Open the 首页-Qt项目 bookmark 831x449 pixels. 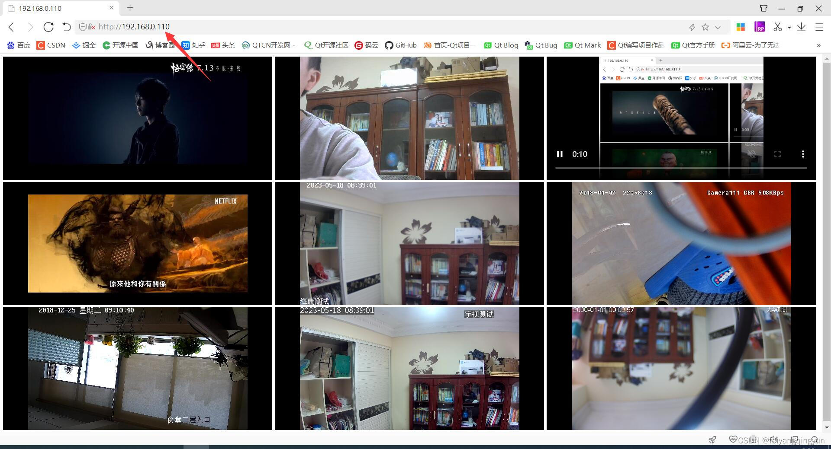coord(449,45)
